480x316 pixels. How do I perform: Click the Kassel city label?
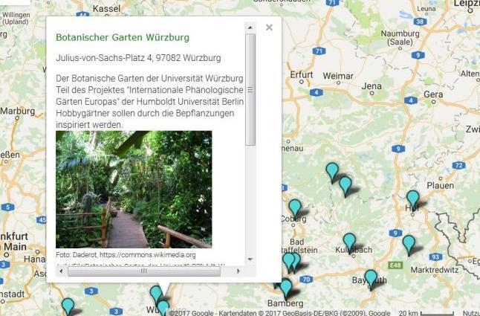click(106, 9)
